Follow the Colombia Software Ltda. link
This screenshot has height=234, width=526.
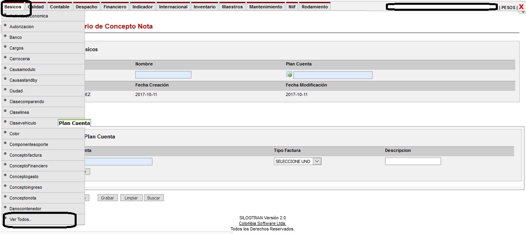(x=262, y=223)
